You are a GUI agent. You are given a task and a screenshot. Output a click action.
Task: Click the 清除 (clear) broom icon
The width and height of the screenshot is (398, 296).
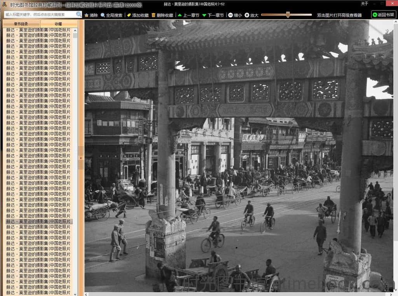pos(87,15)
